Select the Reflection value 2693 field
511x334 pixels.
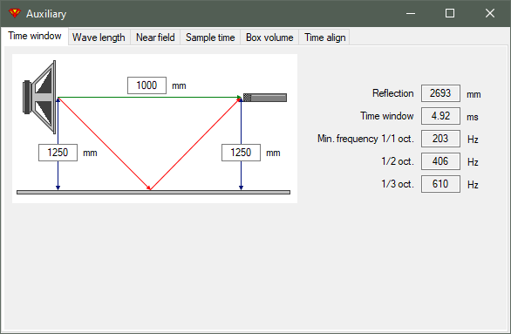pos(440,93)
